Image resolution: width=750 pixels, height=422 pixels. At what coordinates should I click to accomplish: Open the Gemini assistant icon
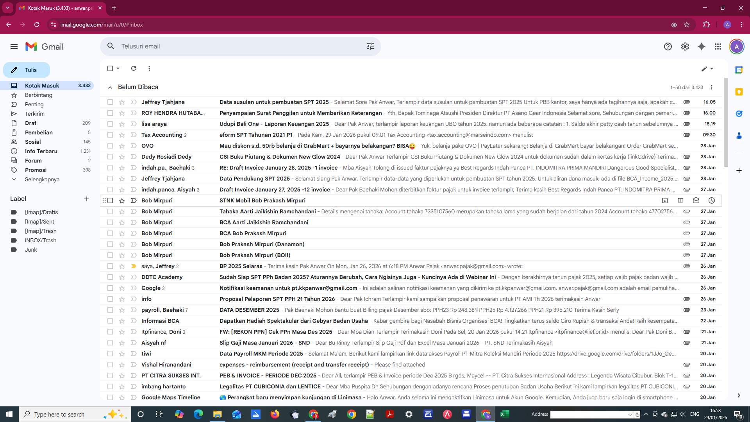(x=702, y=46)
